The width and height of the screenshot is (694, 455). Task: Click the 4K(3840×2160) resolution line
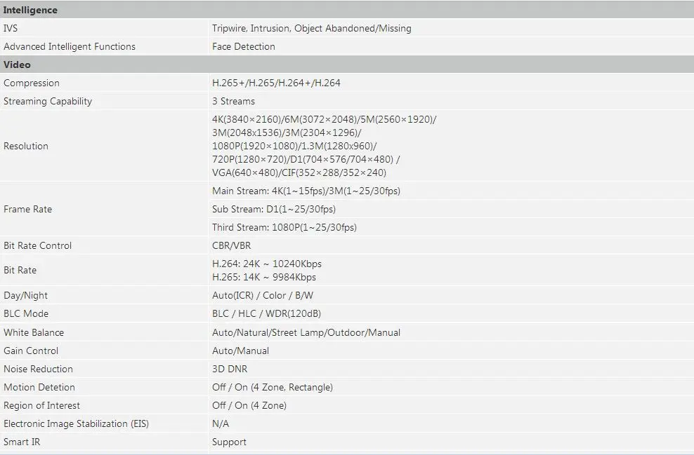[324, 119]
